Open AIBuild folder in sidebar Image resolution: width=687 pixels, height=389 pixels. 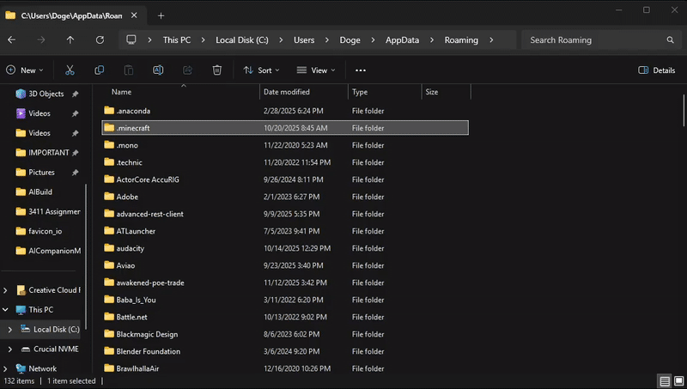40,191
